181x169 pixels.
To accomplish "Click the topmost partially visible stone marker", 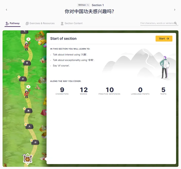I will (24, 32).
